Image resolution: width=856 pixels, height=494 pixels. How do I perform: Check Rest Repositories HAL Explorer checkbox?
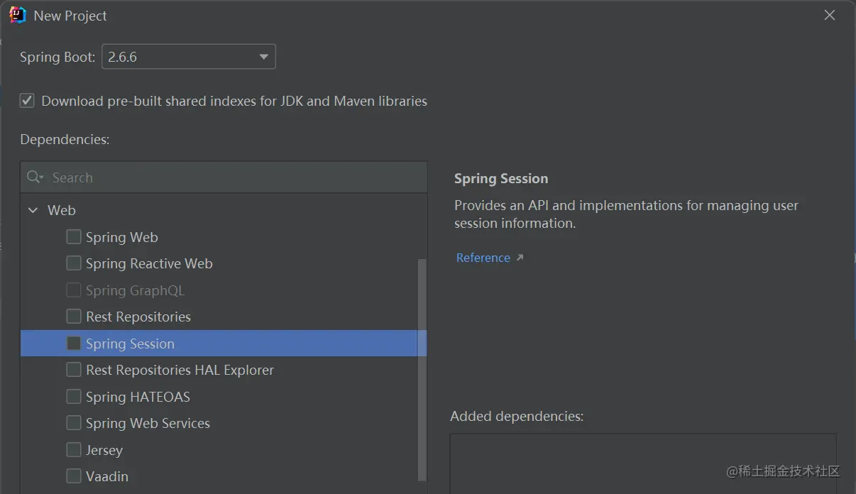coord(74,370)
